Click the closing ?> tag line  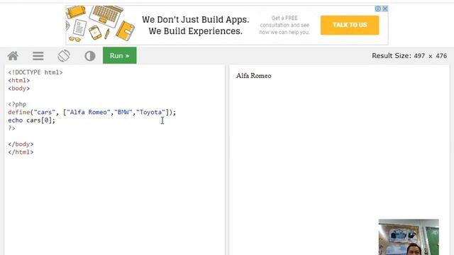pyautogui.click(x=11, y=128)
